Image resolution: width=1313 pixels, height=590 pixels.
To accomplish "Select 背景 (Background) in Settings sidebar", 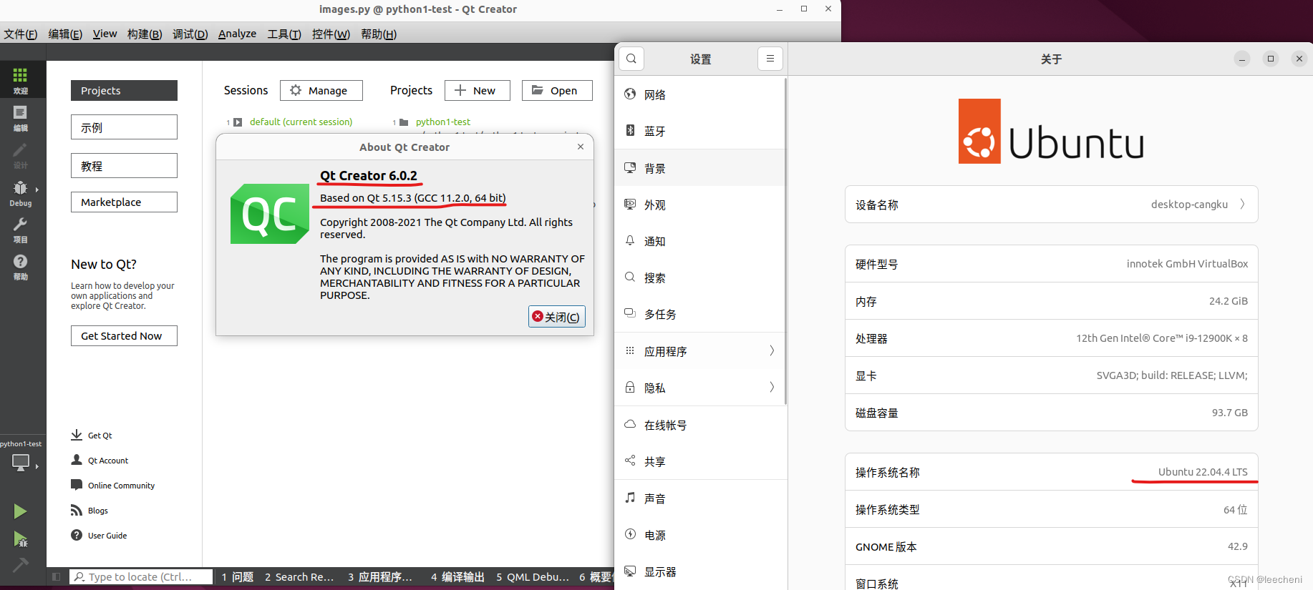I will [x=700, y=168].
